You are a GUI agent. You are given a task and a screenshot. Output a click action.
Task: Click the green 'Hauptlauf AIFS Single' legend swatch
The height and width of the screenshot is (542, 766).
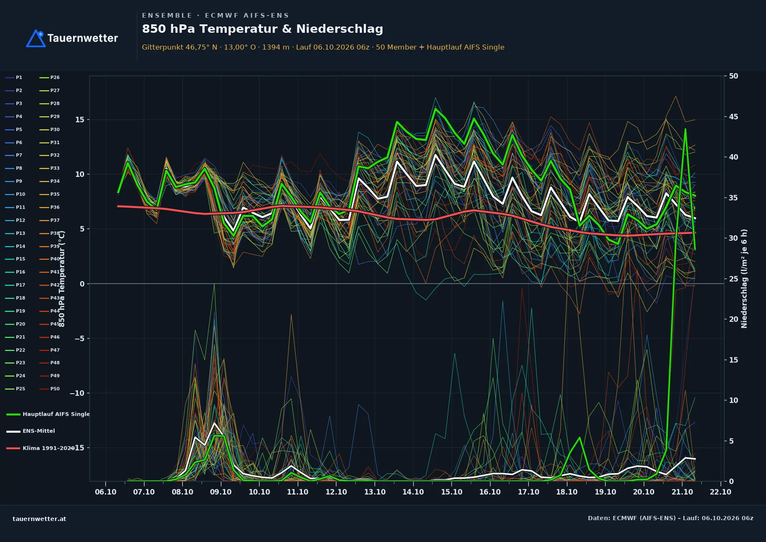click(13, 414)
